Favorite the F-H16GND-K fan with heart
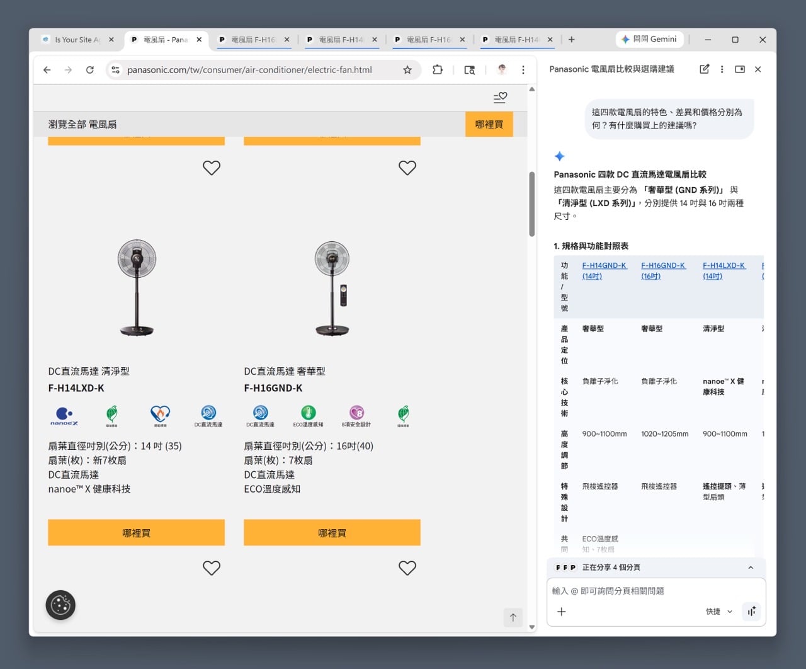This screenshot has width=806, height=669. click(407, 168)
